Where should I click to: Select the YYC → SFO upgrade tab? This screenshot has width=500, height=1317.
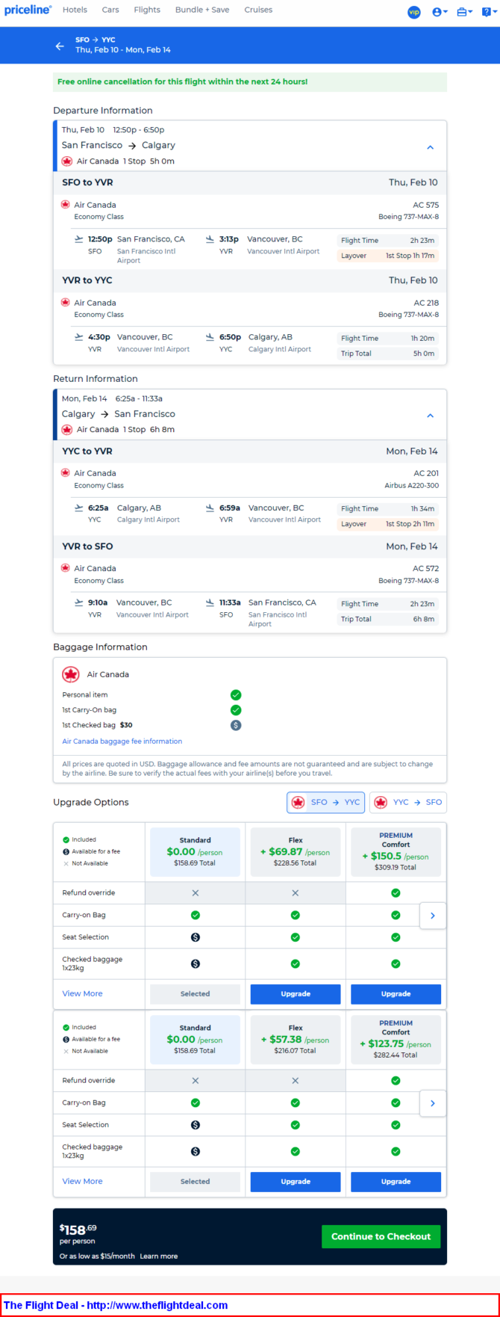tap(408, 802)
